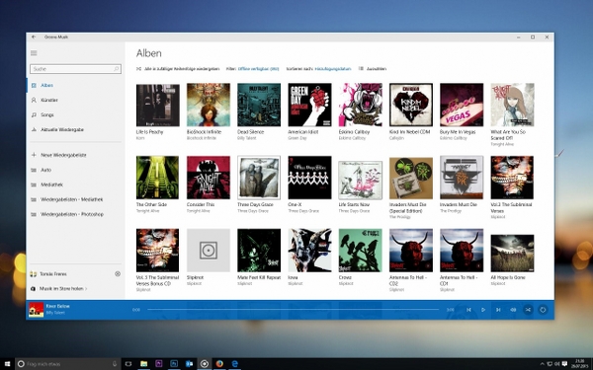Viewport: 593px width, 370px height.
Task: Open the Auto playlist
Action: click(x=76, y=170)
